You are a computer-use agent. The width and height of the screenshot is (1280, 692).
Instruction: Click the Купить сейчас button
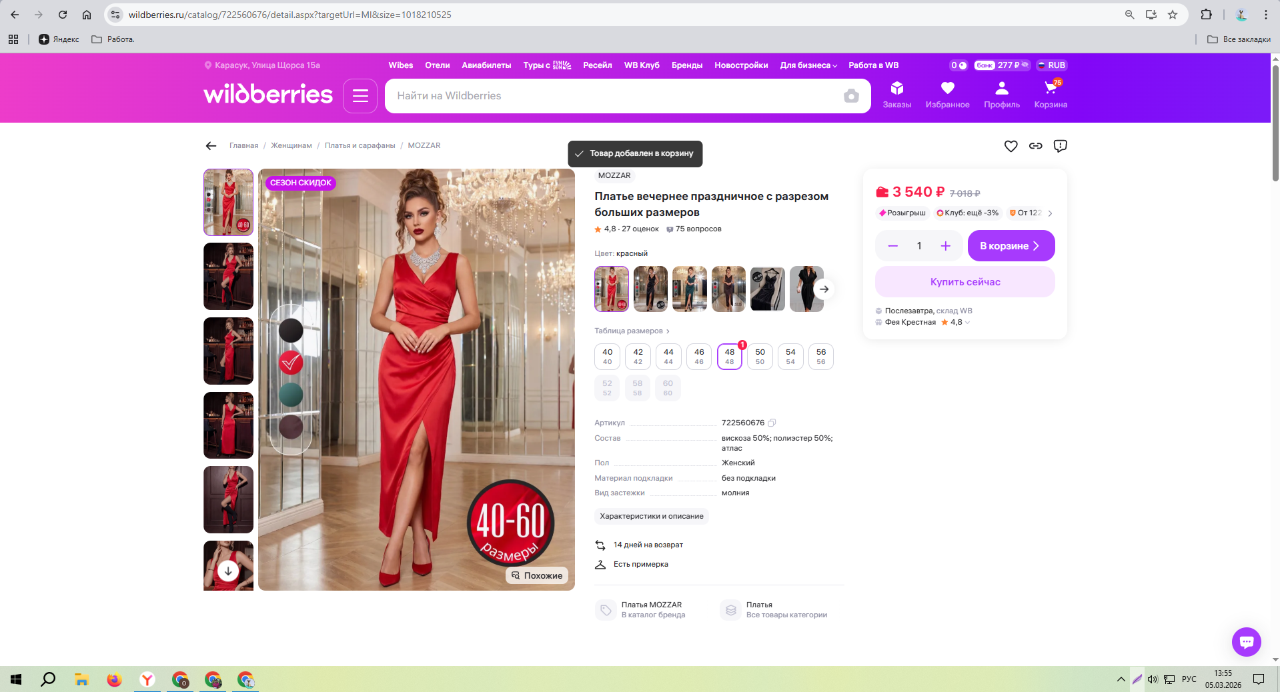(x=965, y=282)
